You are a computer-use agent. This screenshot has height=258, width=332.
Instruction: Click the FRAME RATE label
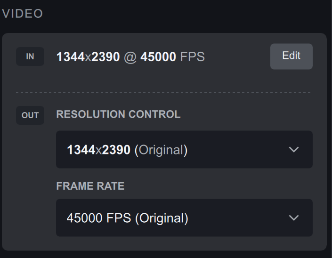90,186
